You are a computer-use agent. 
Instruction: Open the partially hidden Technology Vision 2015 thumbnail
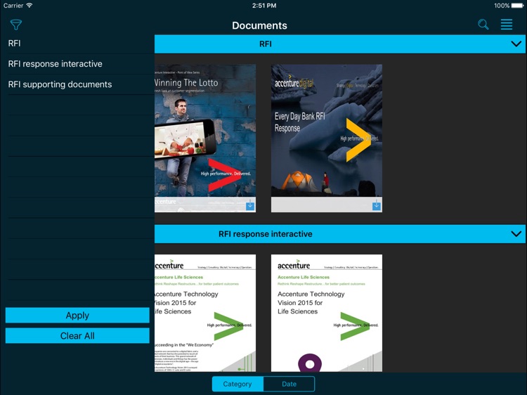(205, 313)
